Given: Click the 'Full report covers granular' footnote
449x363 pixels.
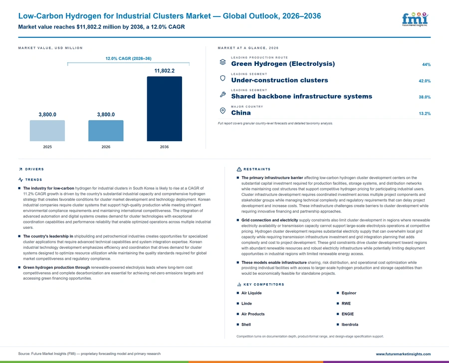Looking at the screenshot, I should [x=275, y=123].
